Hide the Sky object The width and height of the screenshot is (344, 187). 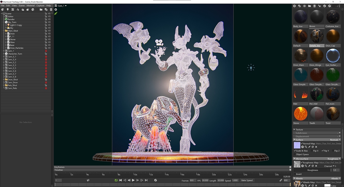tap(49, 28)
